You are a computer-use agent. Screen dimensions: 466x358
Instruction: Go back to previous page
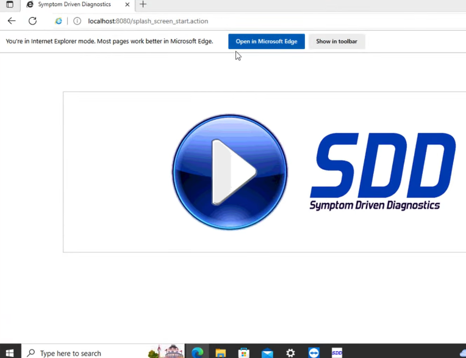click(12, 21)
